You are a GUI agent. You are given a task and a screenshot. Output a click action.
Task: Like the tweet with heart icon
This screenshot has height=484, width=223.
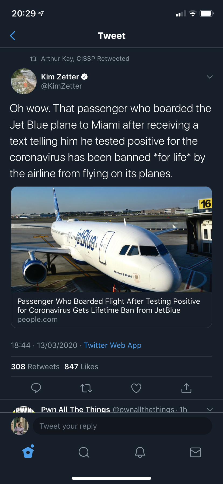[136, 388]
